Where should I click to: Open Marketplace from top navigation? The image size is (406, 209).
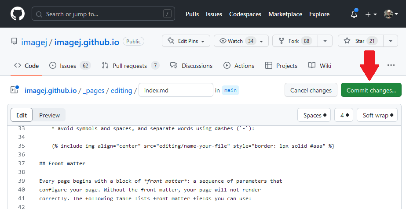[285, 14]
